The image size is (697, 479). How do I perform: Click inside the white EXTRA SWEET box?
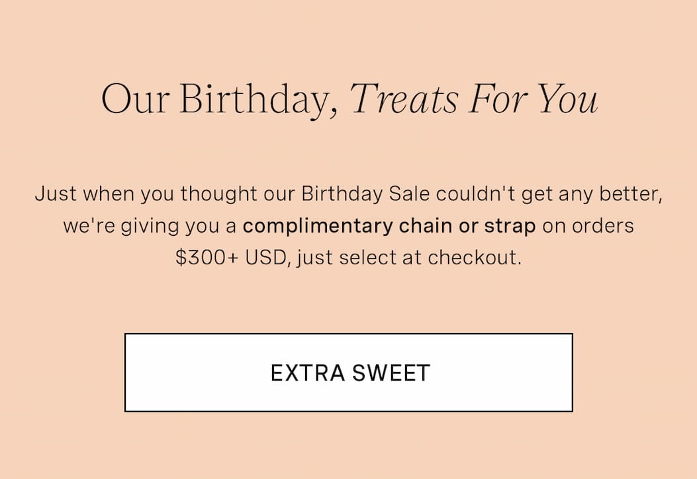348,372
